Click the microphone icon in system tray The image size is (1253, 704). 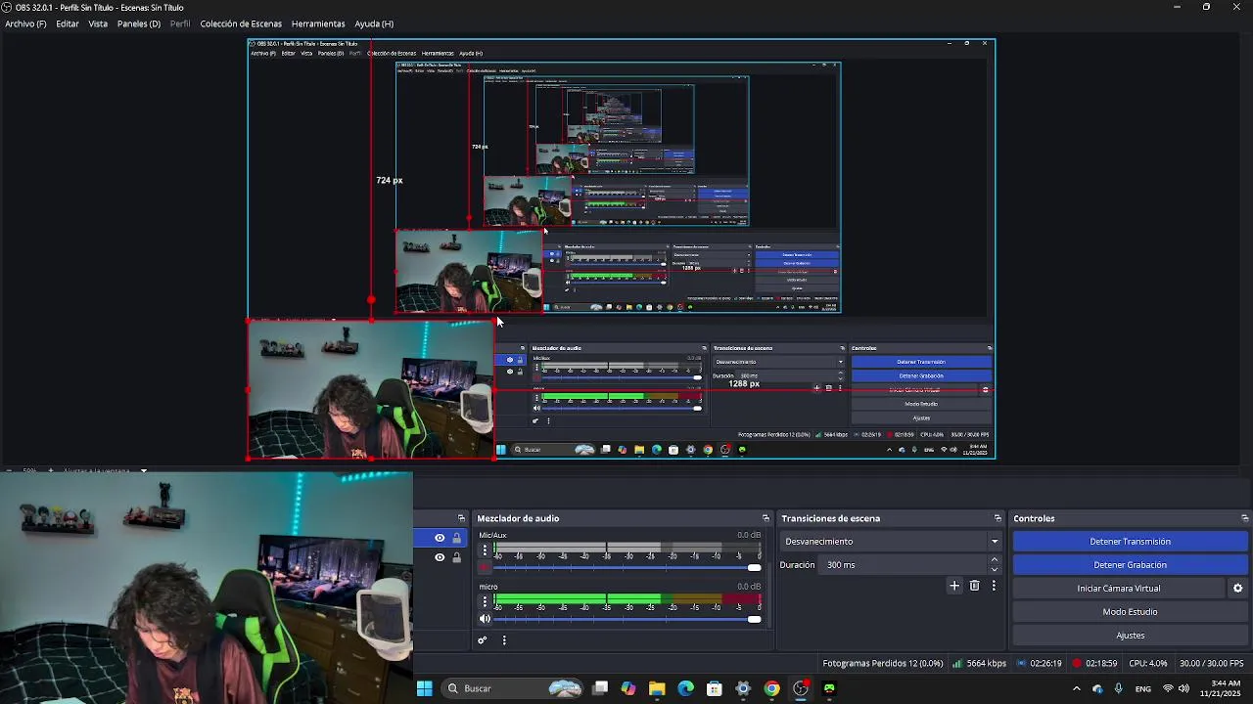1119,688
